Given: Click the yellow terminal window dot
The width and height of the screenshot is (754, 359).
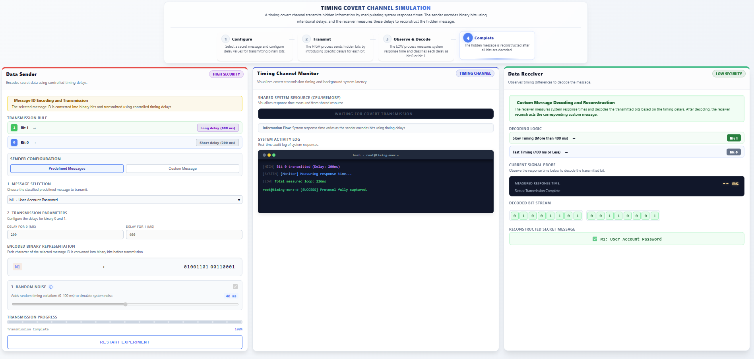Looking at the screenshot, I should [269, 155].
